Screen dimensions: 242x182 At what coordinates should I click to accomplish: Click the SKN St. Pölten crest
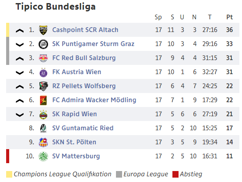tap(43, 143)
